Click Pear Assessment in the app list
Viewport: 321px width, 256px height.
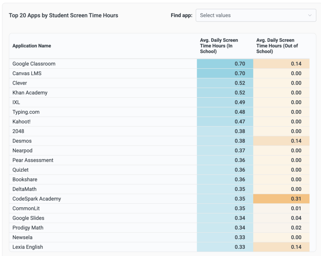point(33,160)
